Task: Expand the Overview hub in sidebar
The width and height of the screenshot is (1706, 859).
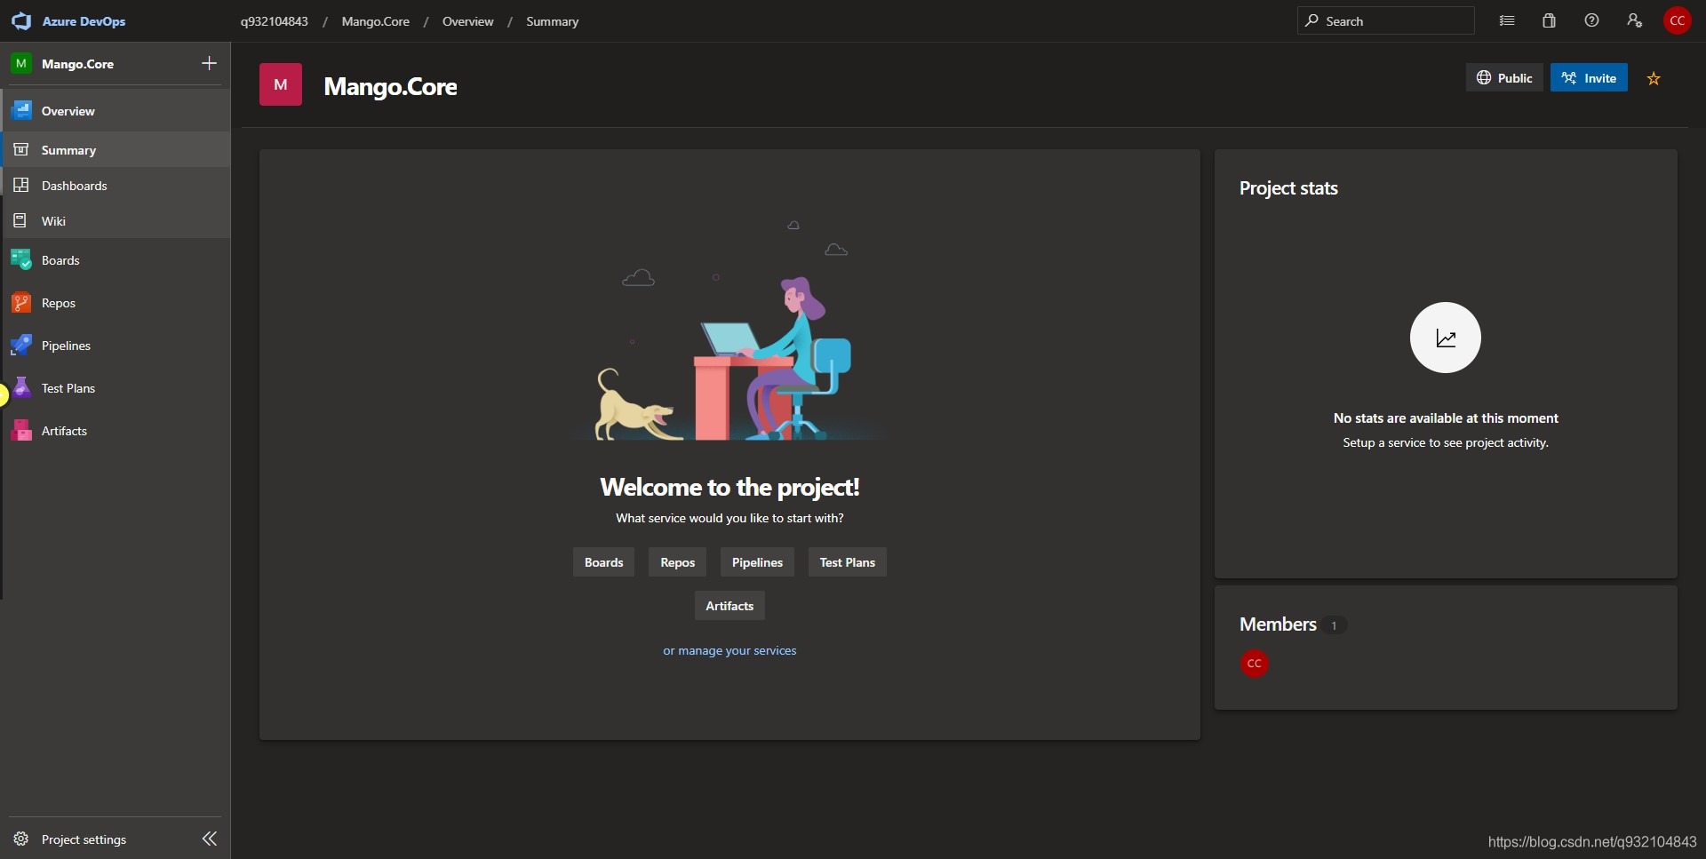Action: [x=116, y=111]
